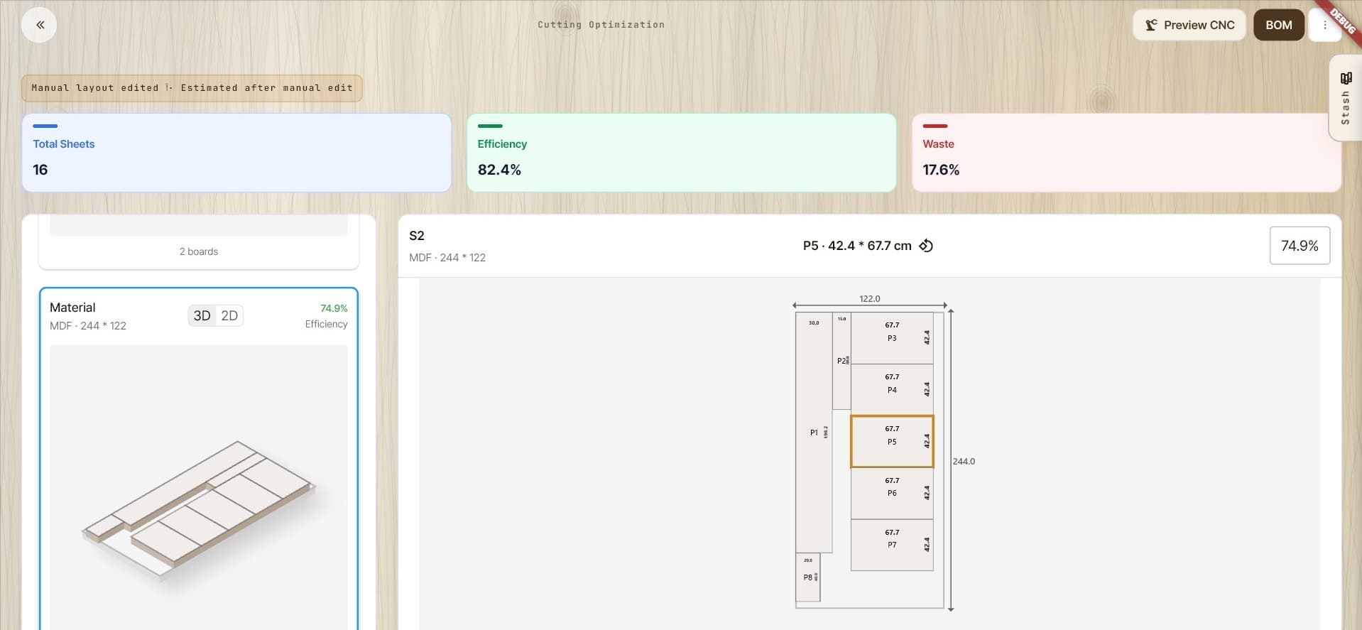This screenshot has height=630, width=1362.
Task: Open the Stash side panel
Action: (1345, 98)
